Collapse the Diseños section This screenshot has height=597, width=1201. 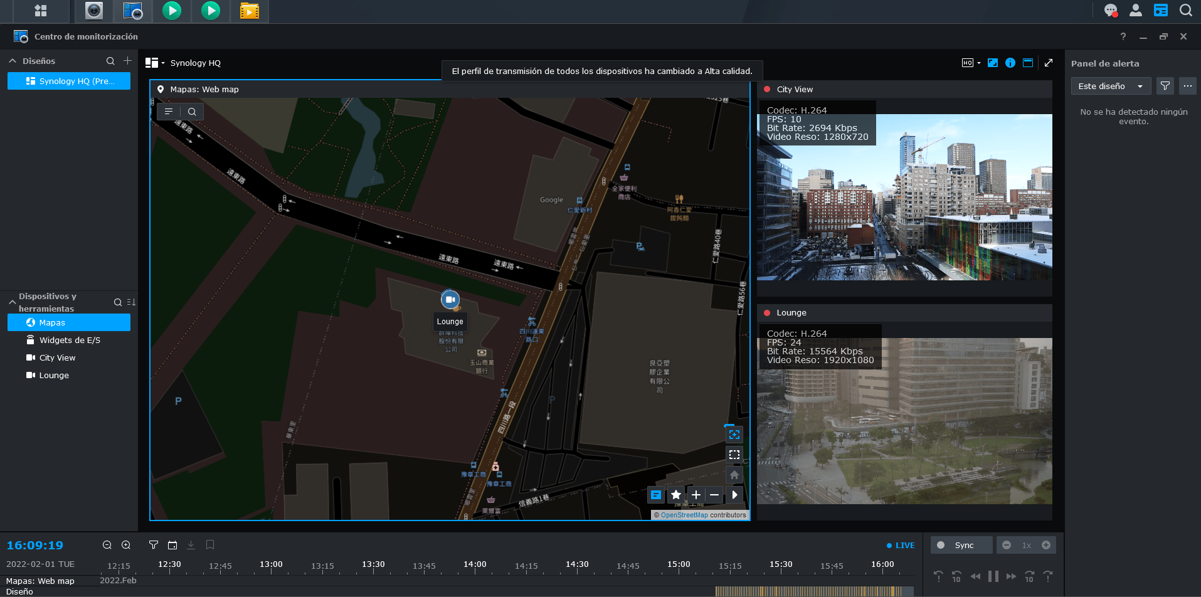click(x=13, y=61)
